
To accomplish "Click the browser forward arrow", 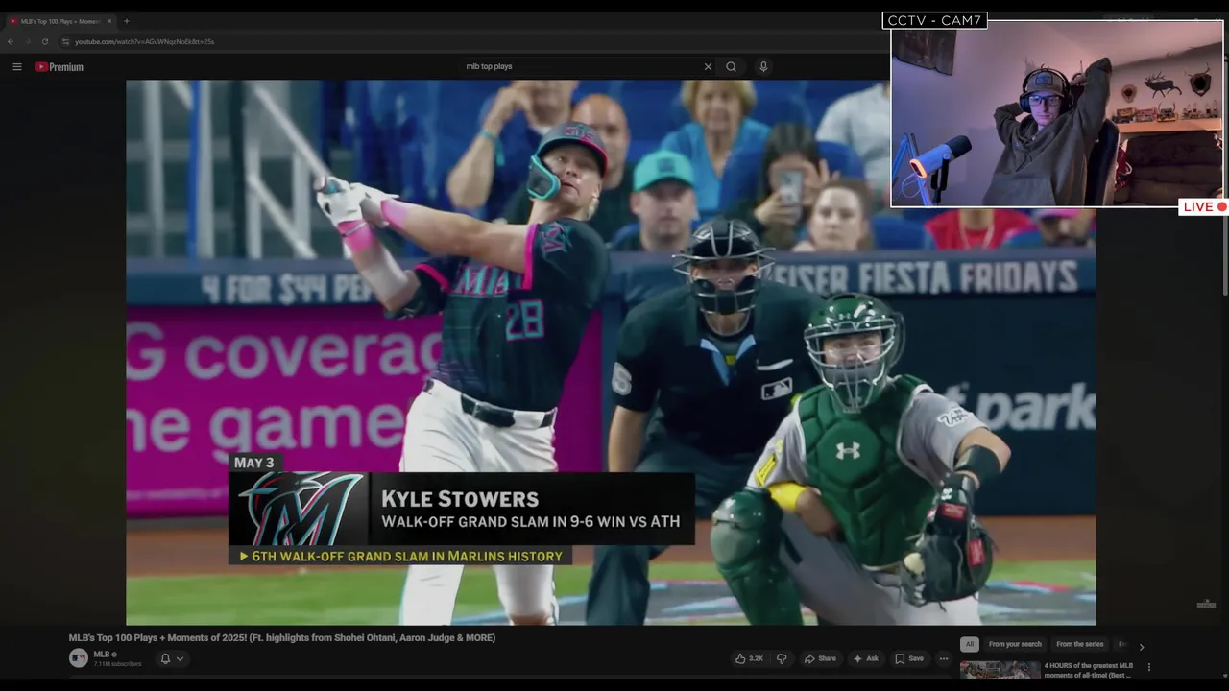I will click(27, 41).
